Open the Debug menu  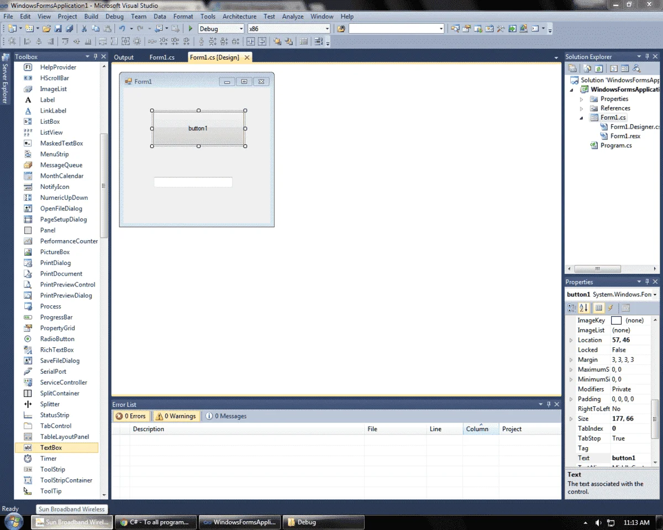114,17
